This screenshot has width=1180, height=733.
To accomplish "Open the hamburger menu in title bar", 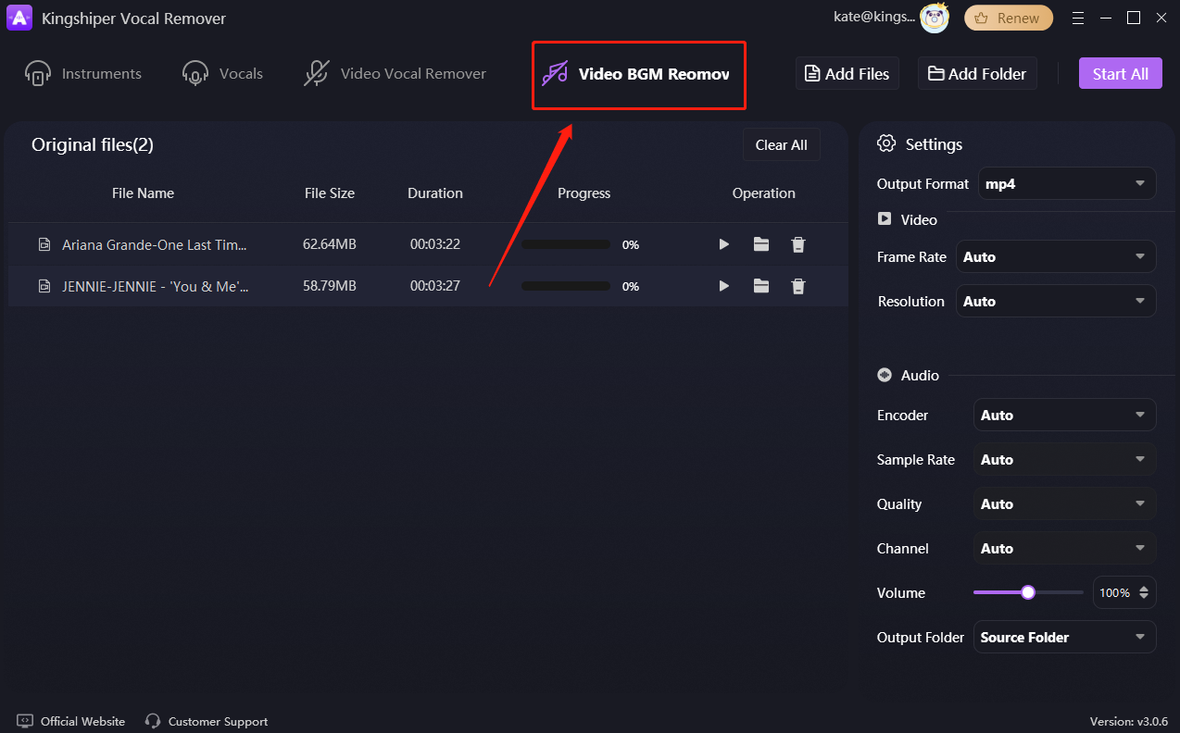I will (x=1078, y=19).
